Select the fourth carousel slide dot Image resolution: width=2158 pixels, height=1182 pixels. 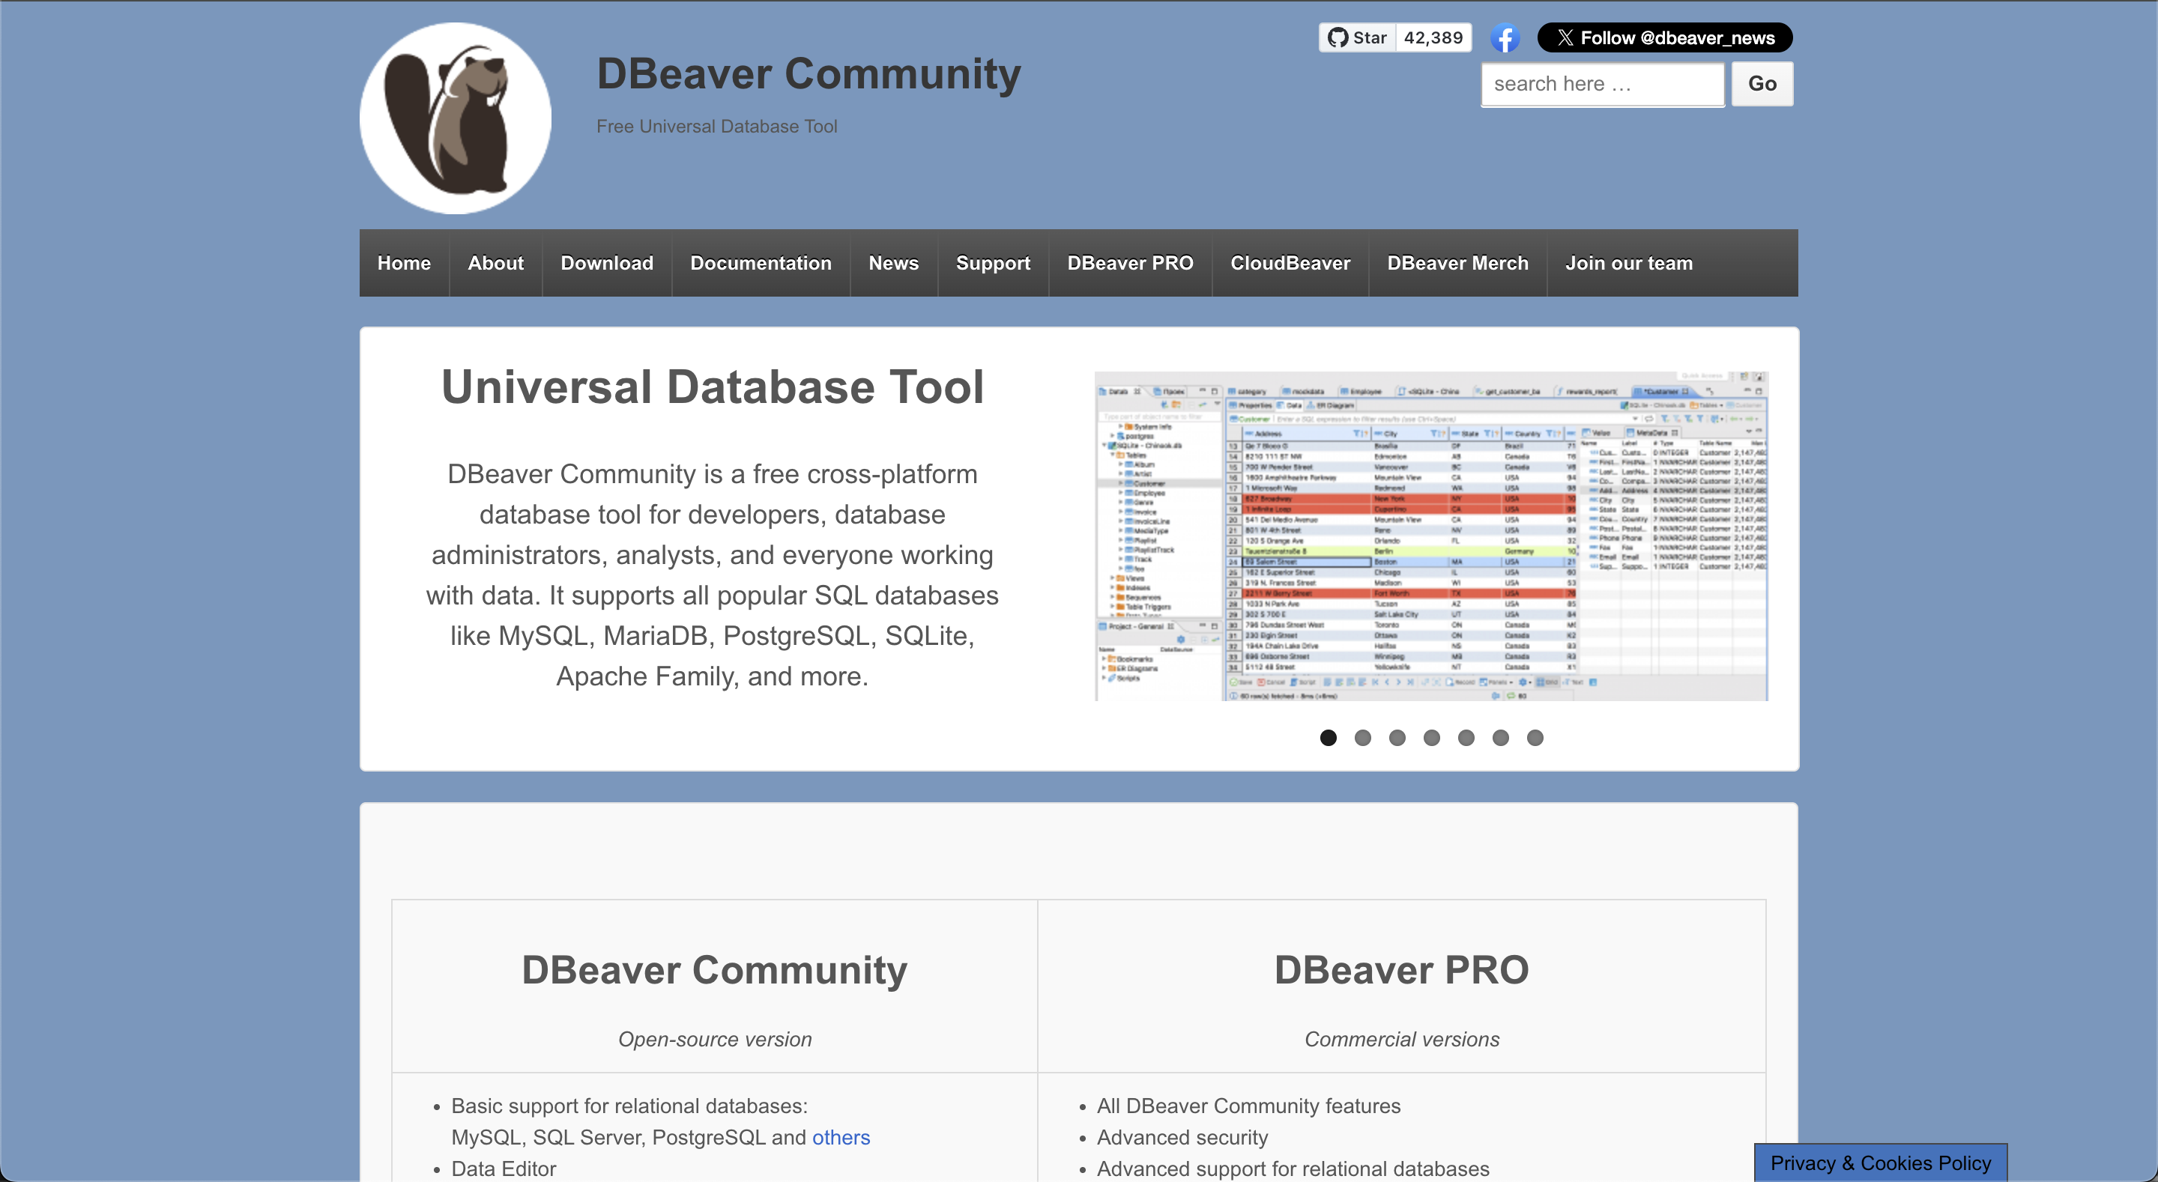click(1432, 738)
